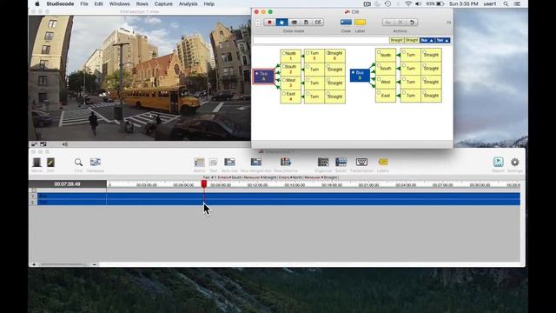556x313 pixels.
Task: Open the Windows menu
Action: coord(120,3)
